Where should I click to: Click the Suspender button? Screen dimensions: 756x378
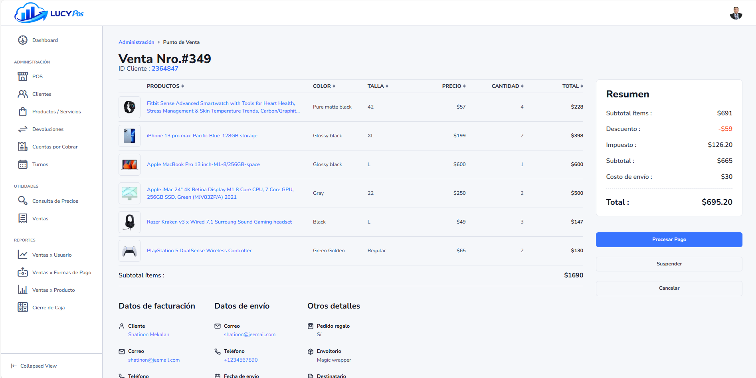coord(669,264)
